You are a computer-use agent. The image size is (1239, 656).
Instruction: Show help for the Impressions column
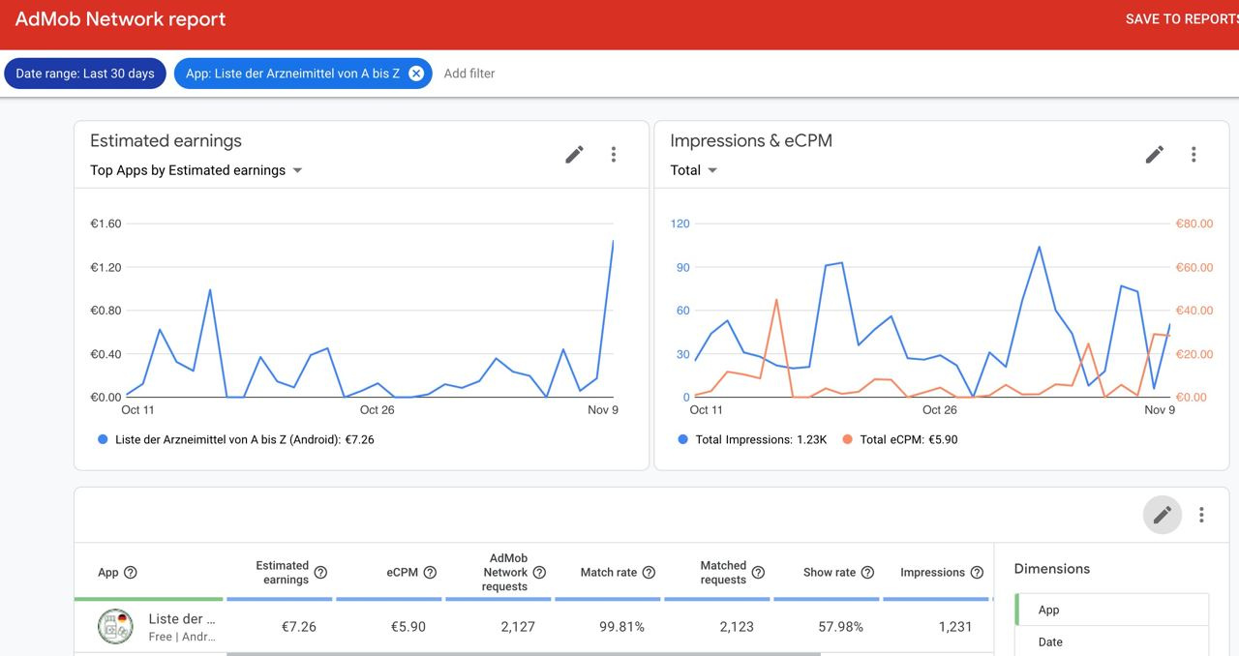pos(977,573)
